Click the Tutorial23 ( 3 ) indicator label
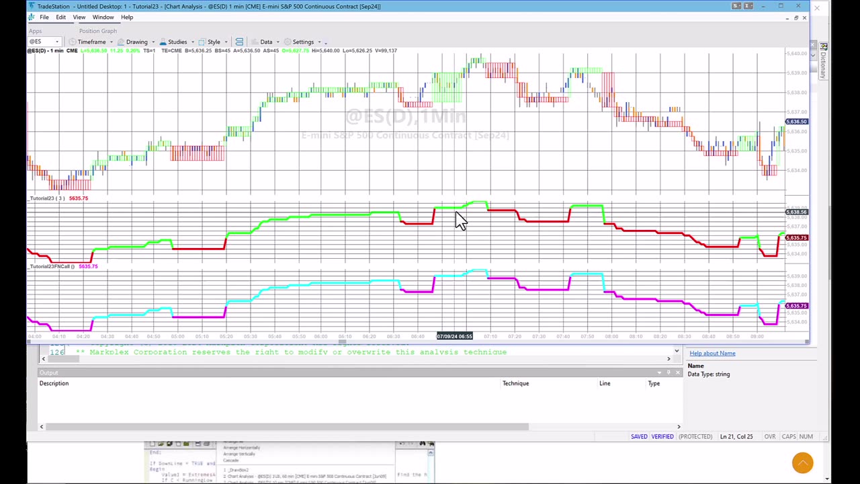 pyautogui.click(x=47, y=198)
